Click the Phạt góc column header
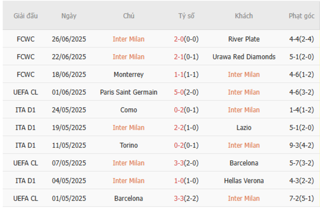 click(301, 16)
